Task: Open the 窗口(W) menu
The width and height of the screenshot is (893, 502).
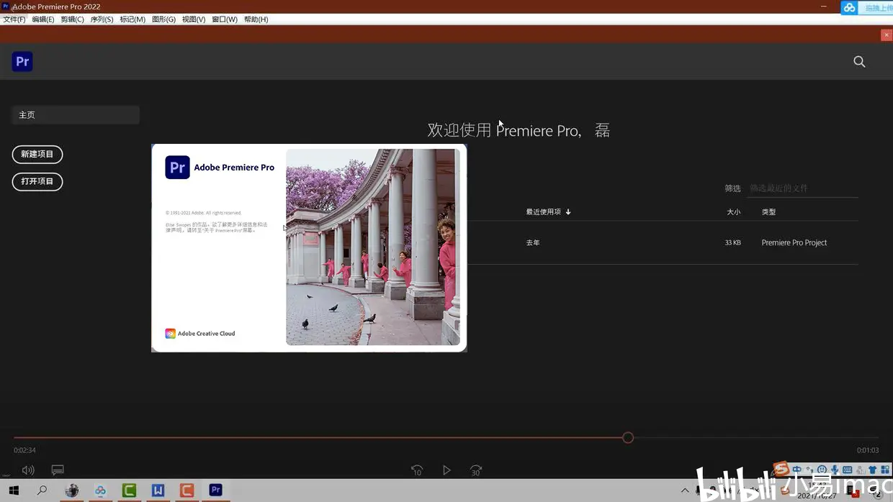Action: tap(225, 19)
